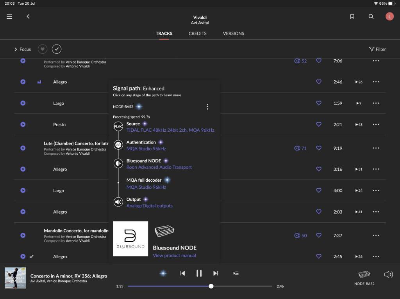Click the Output speaker stage icon
Image resolution: width=400 pixels, height=299 pixels.
[x=118, y=202]
